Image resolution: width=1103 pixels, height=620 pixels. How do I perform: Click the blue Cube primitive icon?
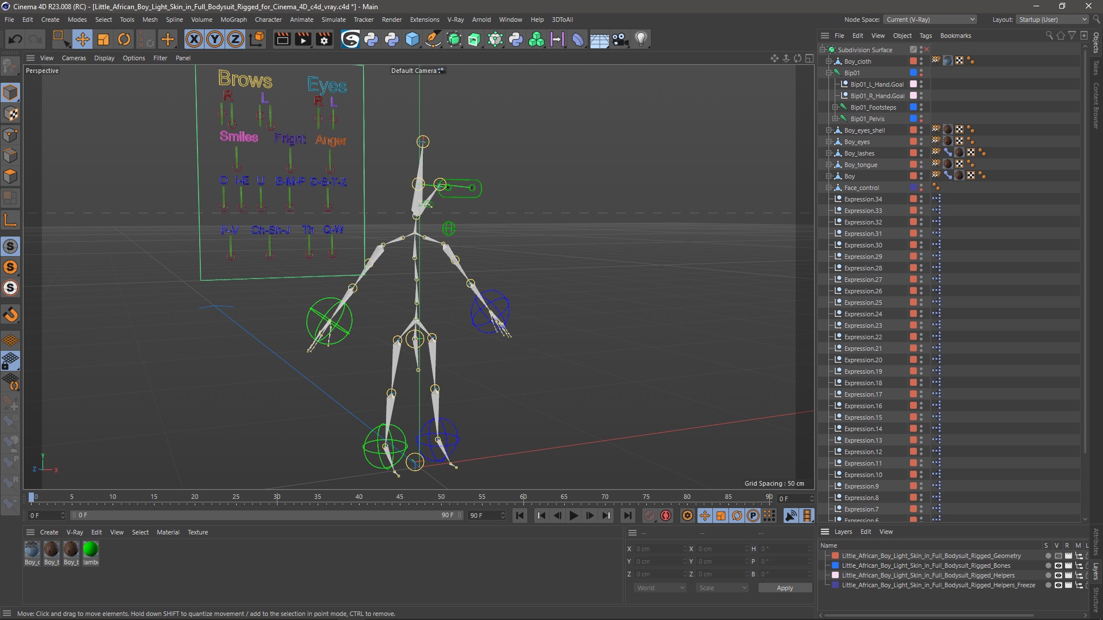pyautogui.click(x=412, y=39)
